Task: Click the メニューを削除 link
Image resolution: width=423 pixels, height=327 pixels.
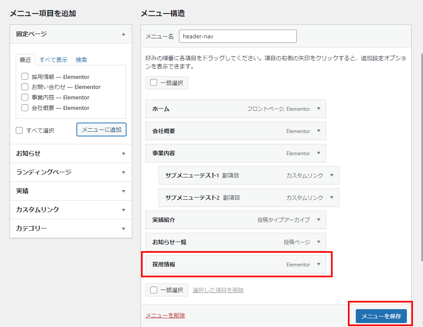Action: tap(165, 316)
